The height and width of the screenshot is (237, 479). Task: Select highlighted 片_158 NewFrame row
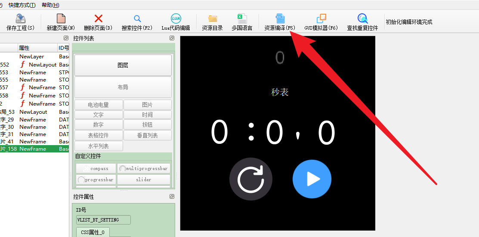(34, 149)
